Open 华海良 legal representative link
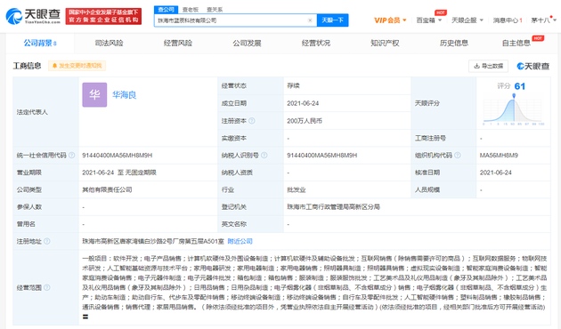The width and height of the screenshot is (561, 329). pyautogui.click(x=124, y=94)
